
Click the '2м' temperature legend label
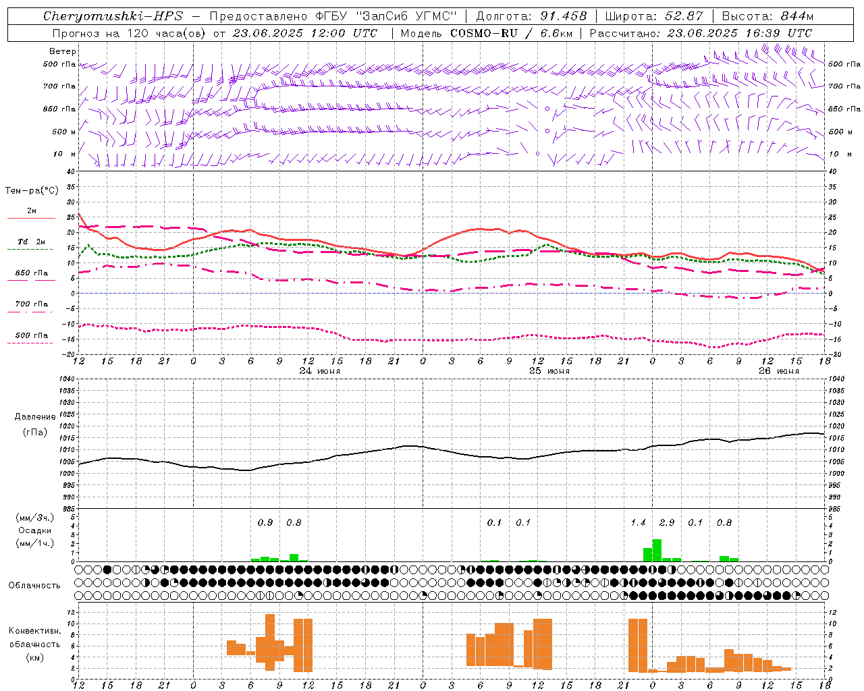pyautogui.click(x=32, y=211)
